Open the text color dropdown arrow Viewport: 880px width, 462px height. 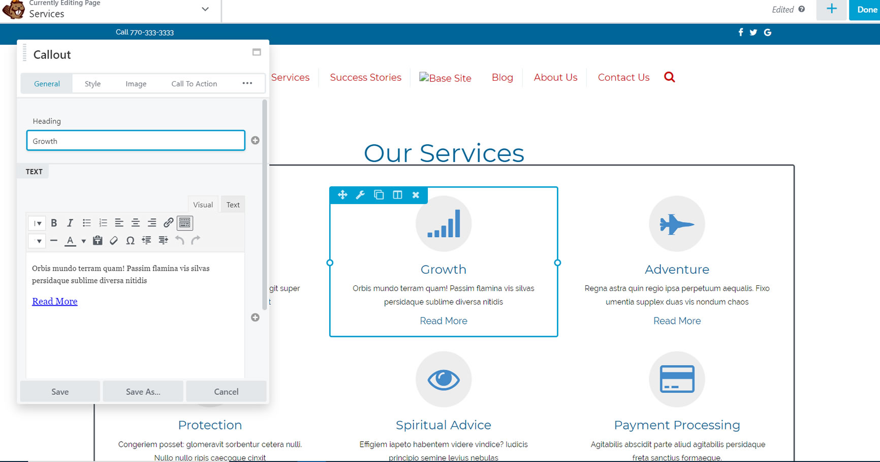pos(84,241)
